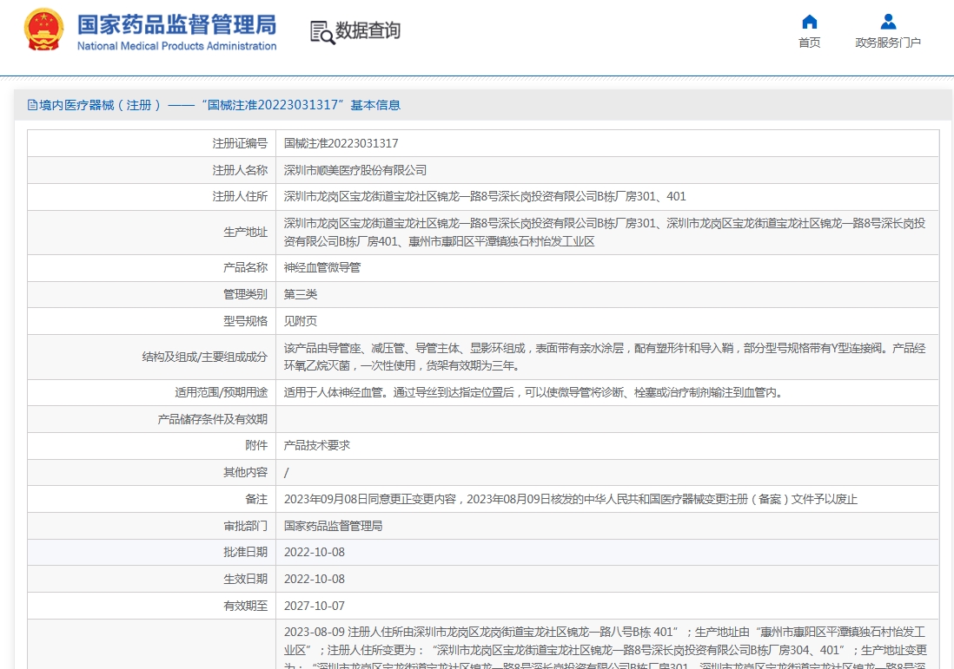Select the 生效日期 value 2022-10-08
The height and width of the screenshot is (669, 954).
tap(314, 579)
